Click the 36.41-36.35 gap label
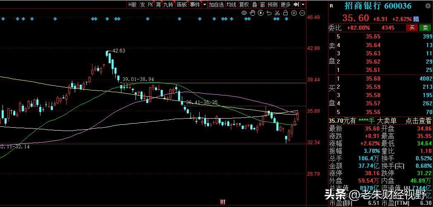The width and height of the screenshot is (433, 207). click(202, 102)
